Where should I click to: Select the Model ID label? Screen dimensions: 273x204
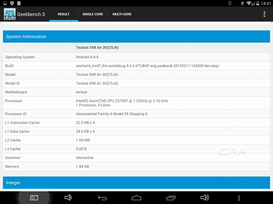click(x=13, y=83)
